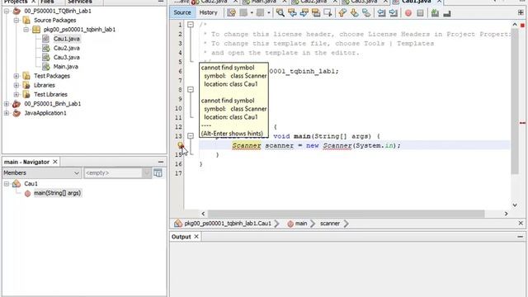Stop macro recording
The image size is (528, 297).
[x=420, y=13]
